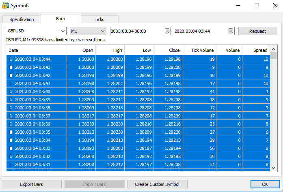Sort by the Date column header
The image size is (283, 192).
[x=36, y=50]
